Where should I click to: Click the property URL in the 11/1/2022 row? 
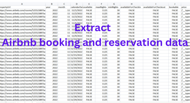click(23, 10)
